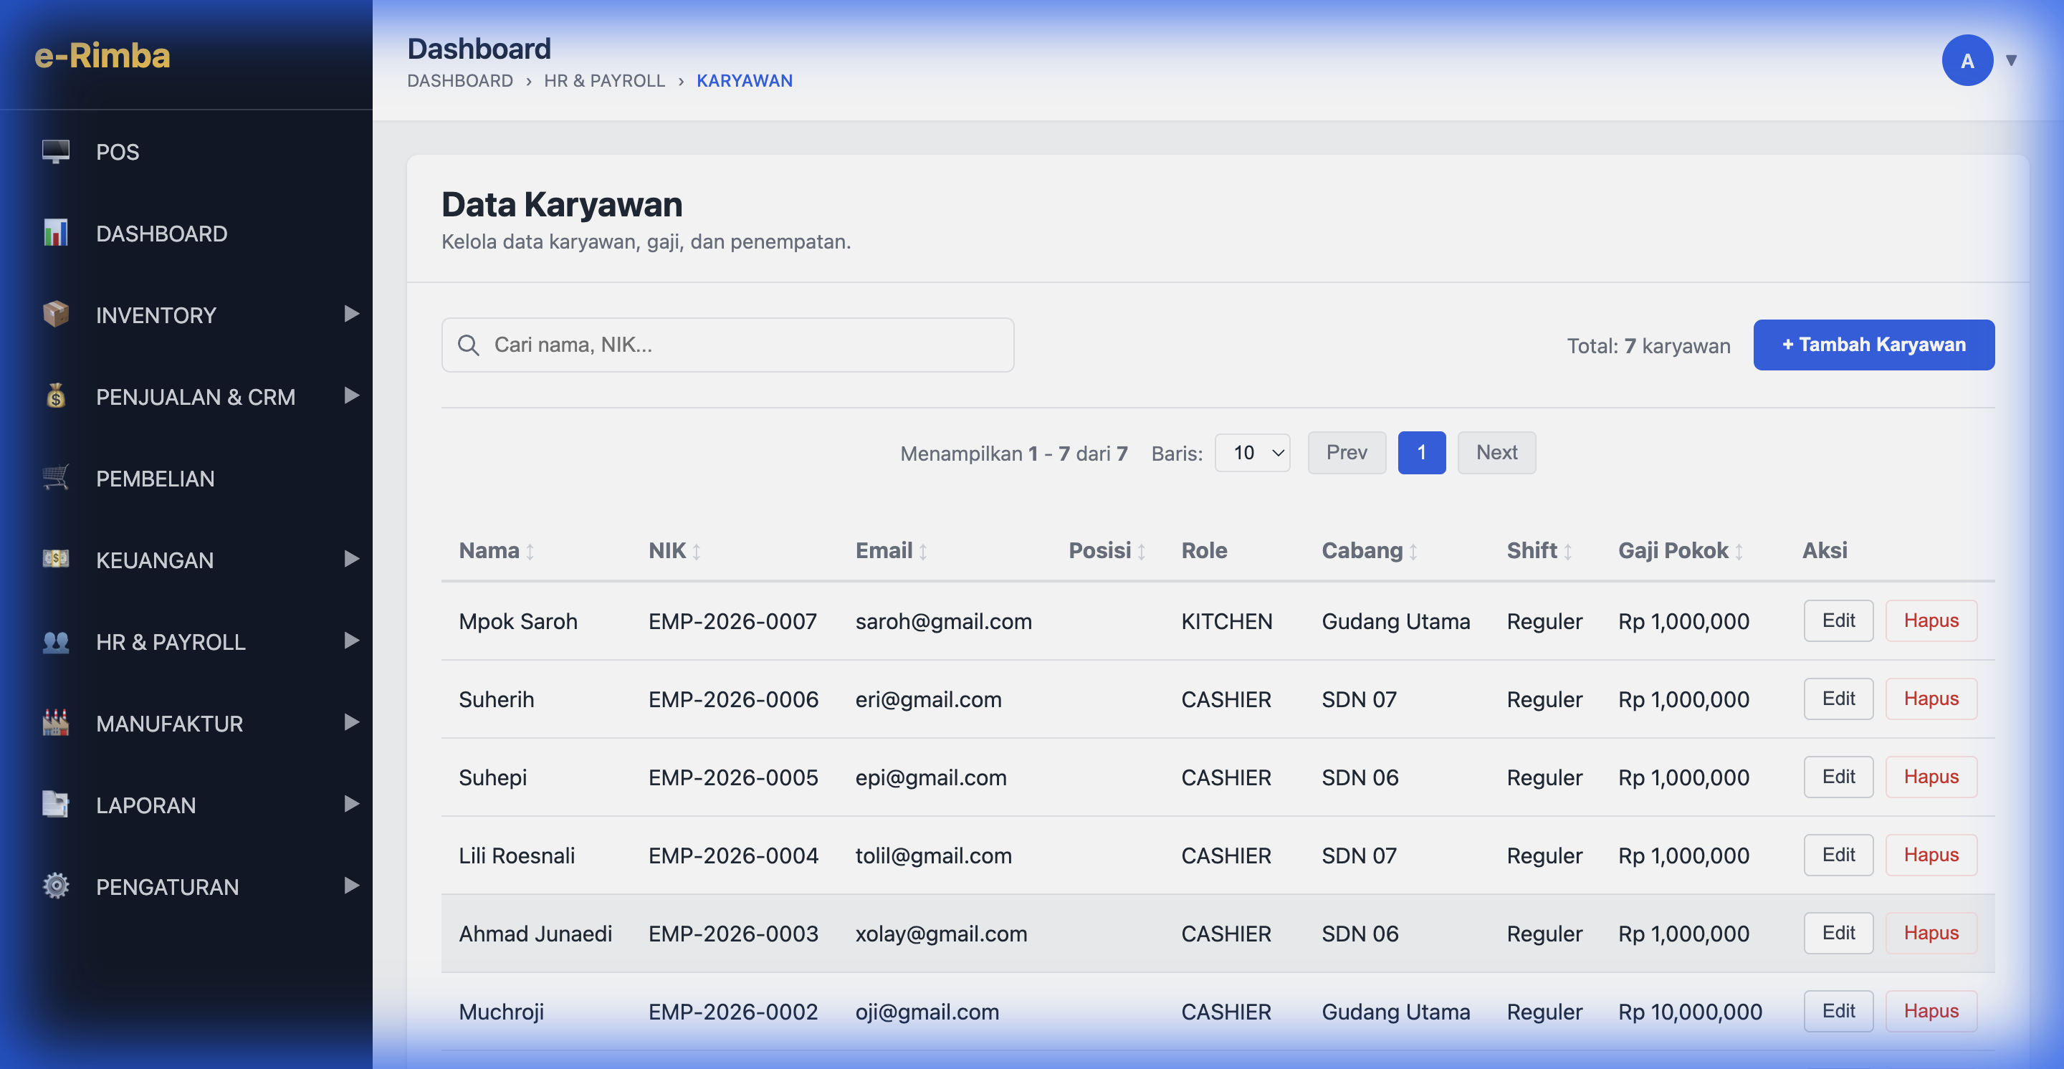The height and width of the screenshot is (1069, 2064).
Task: Click the POS monitor icon in the sidebar
Action: coord(55,151)
